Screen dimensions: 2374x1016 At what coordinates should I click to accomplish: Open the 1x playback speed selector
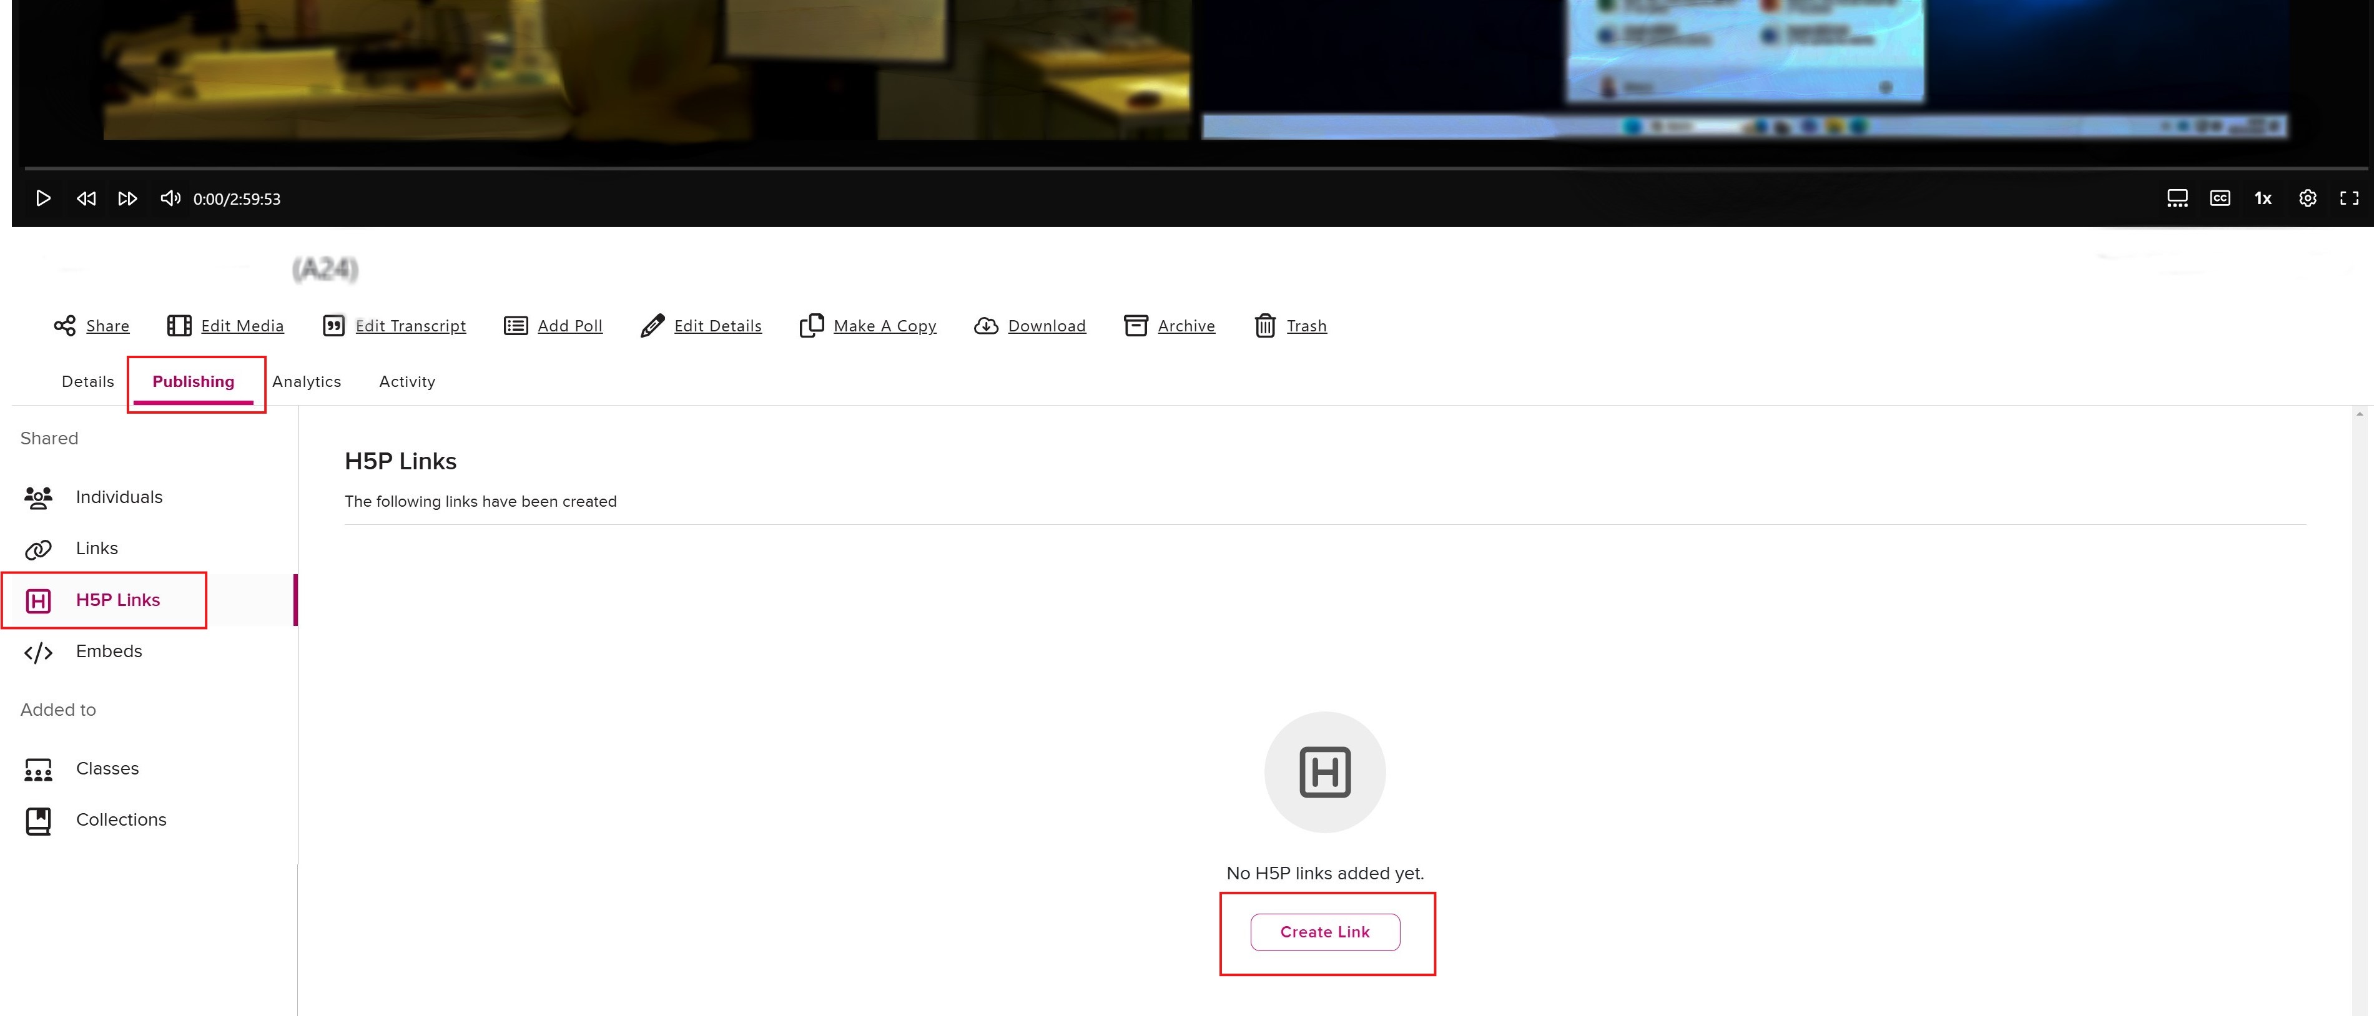(x=2262, y=198)
